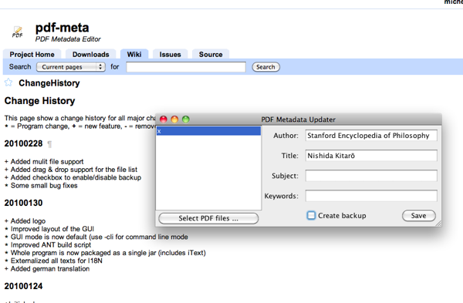Close the PDF Metadata Updater window
This screenshot has height=303, width=463.
(x=164, y=120)
